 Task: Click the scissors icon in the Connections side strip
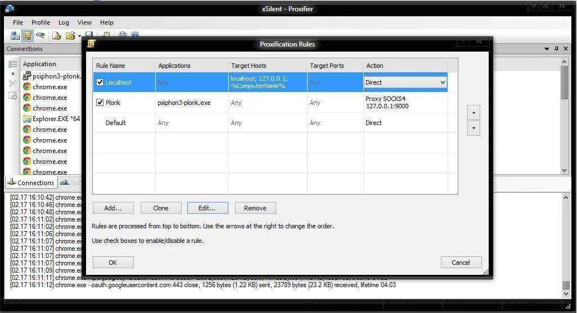point(13,84)
